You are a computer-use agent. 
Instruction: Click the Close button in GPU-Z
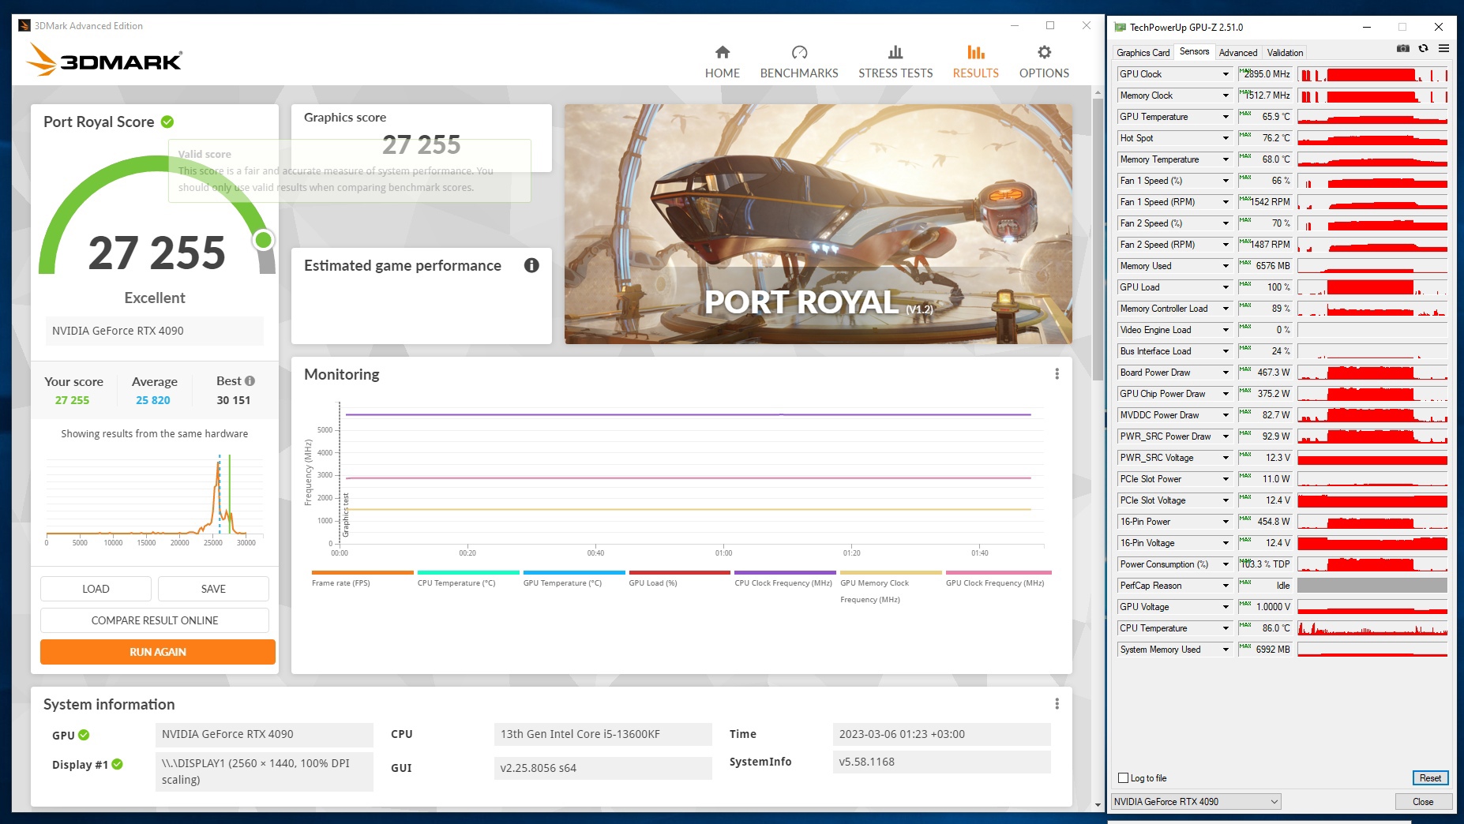pos(1423,802)
